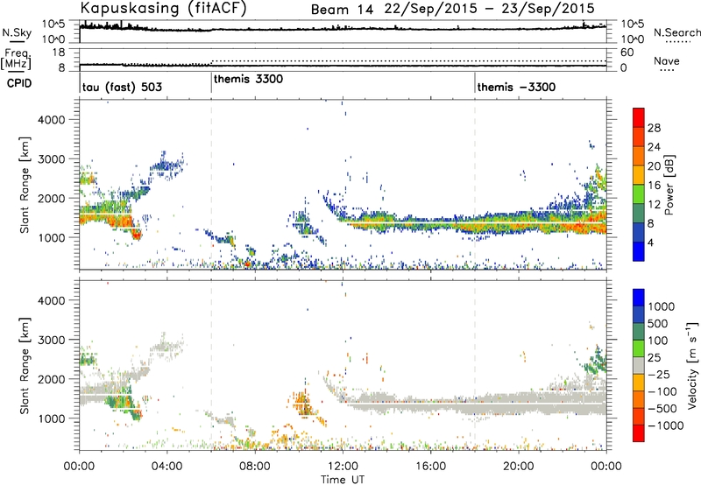The height and width of the screenshot is (485, 701).
Task: Click the '12' label on Power color bar
Action: tap(654, 205)
